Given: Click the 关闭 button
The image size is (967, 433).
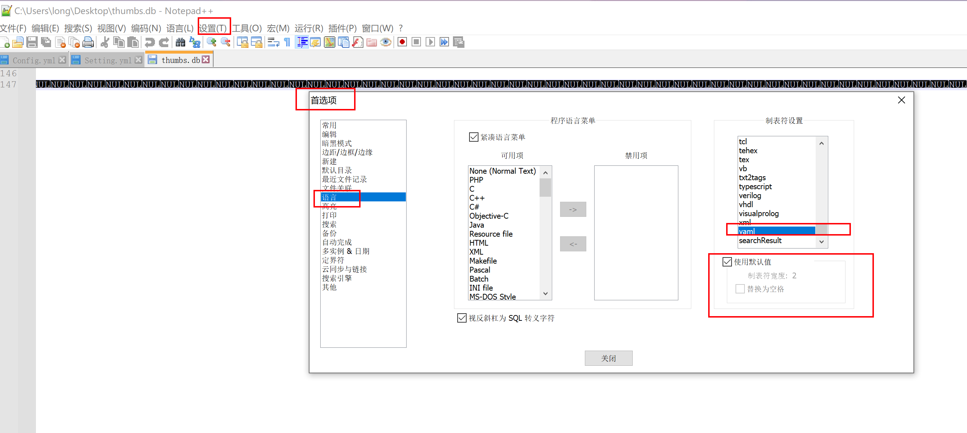Looking at the screenshot, I should [x=608, y=358].
